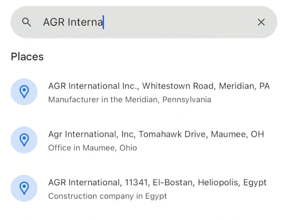287x220 pixels.
Task: Select Agr International, Inc, Tomahawk Drive result
Action: click(x=127, y=134)
